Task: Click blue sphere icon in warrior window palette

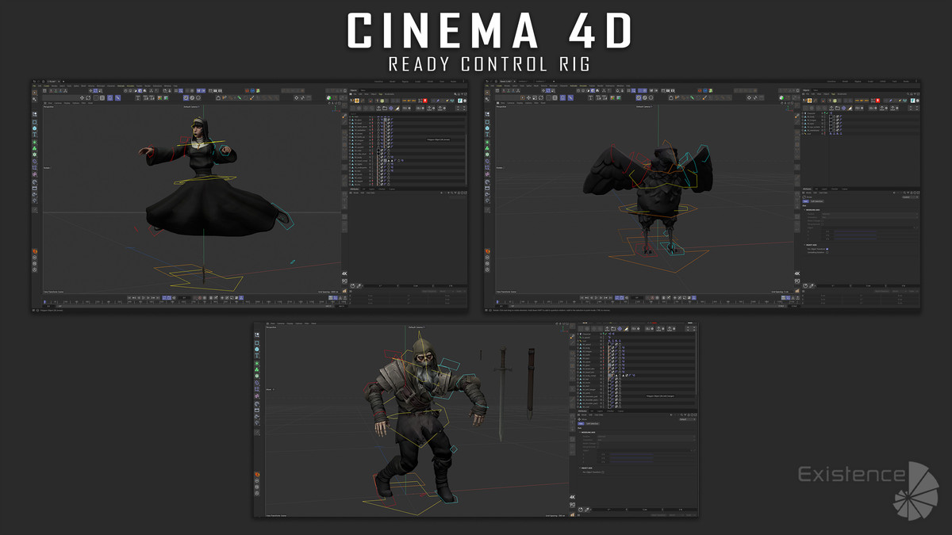Action: pos(257,350)
